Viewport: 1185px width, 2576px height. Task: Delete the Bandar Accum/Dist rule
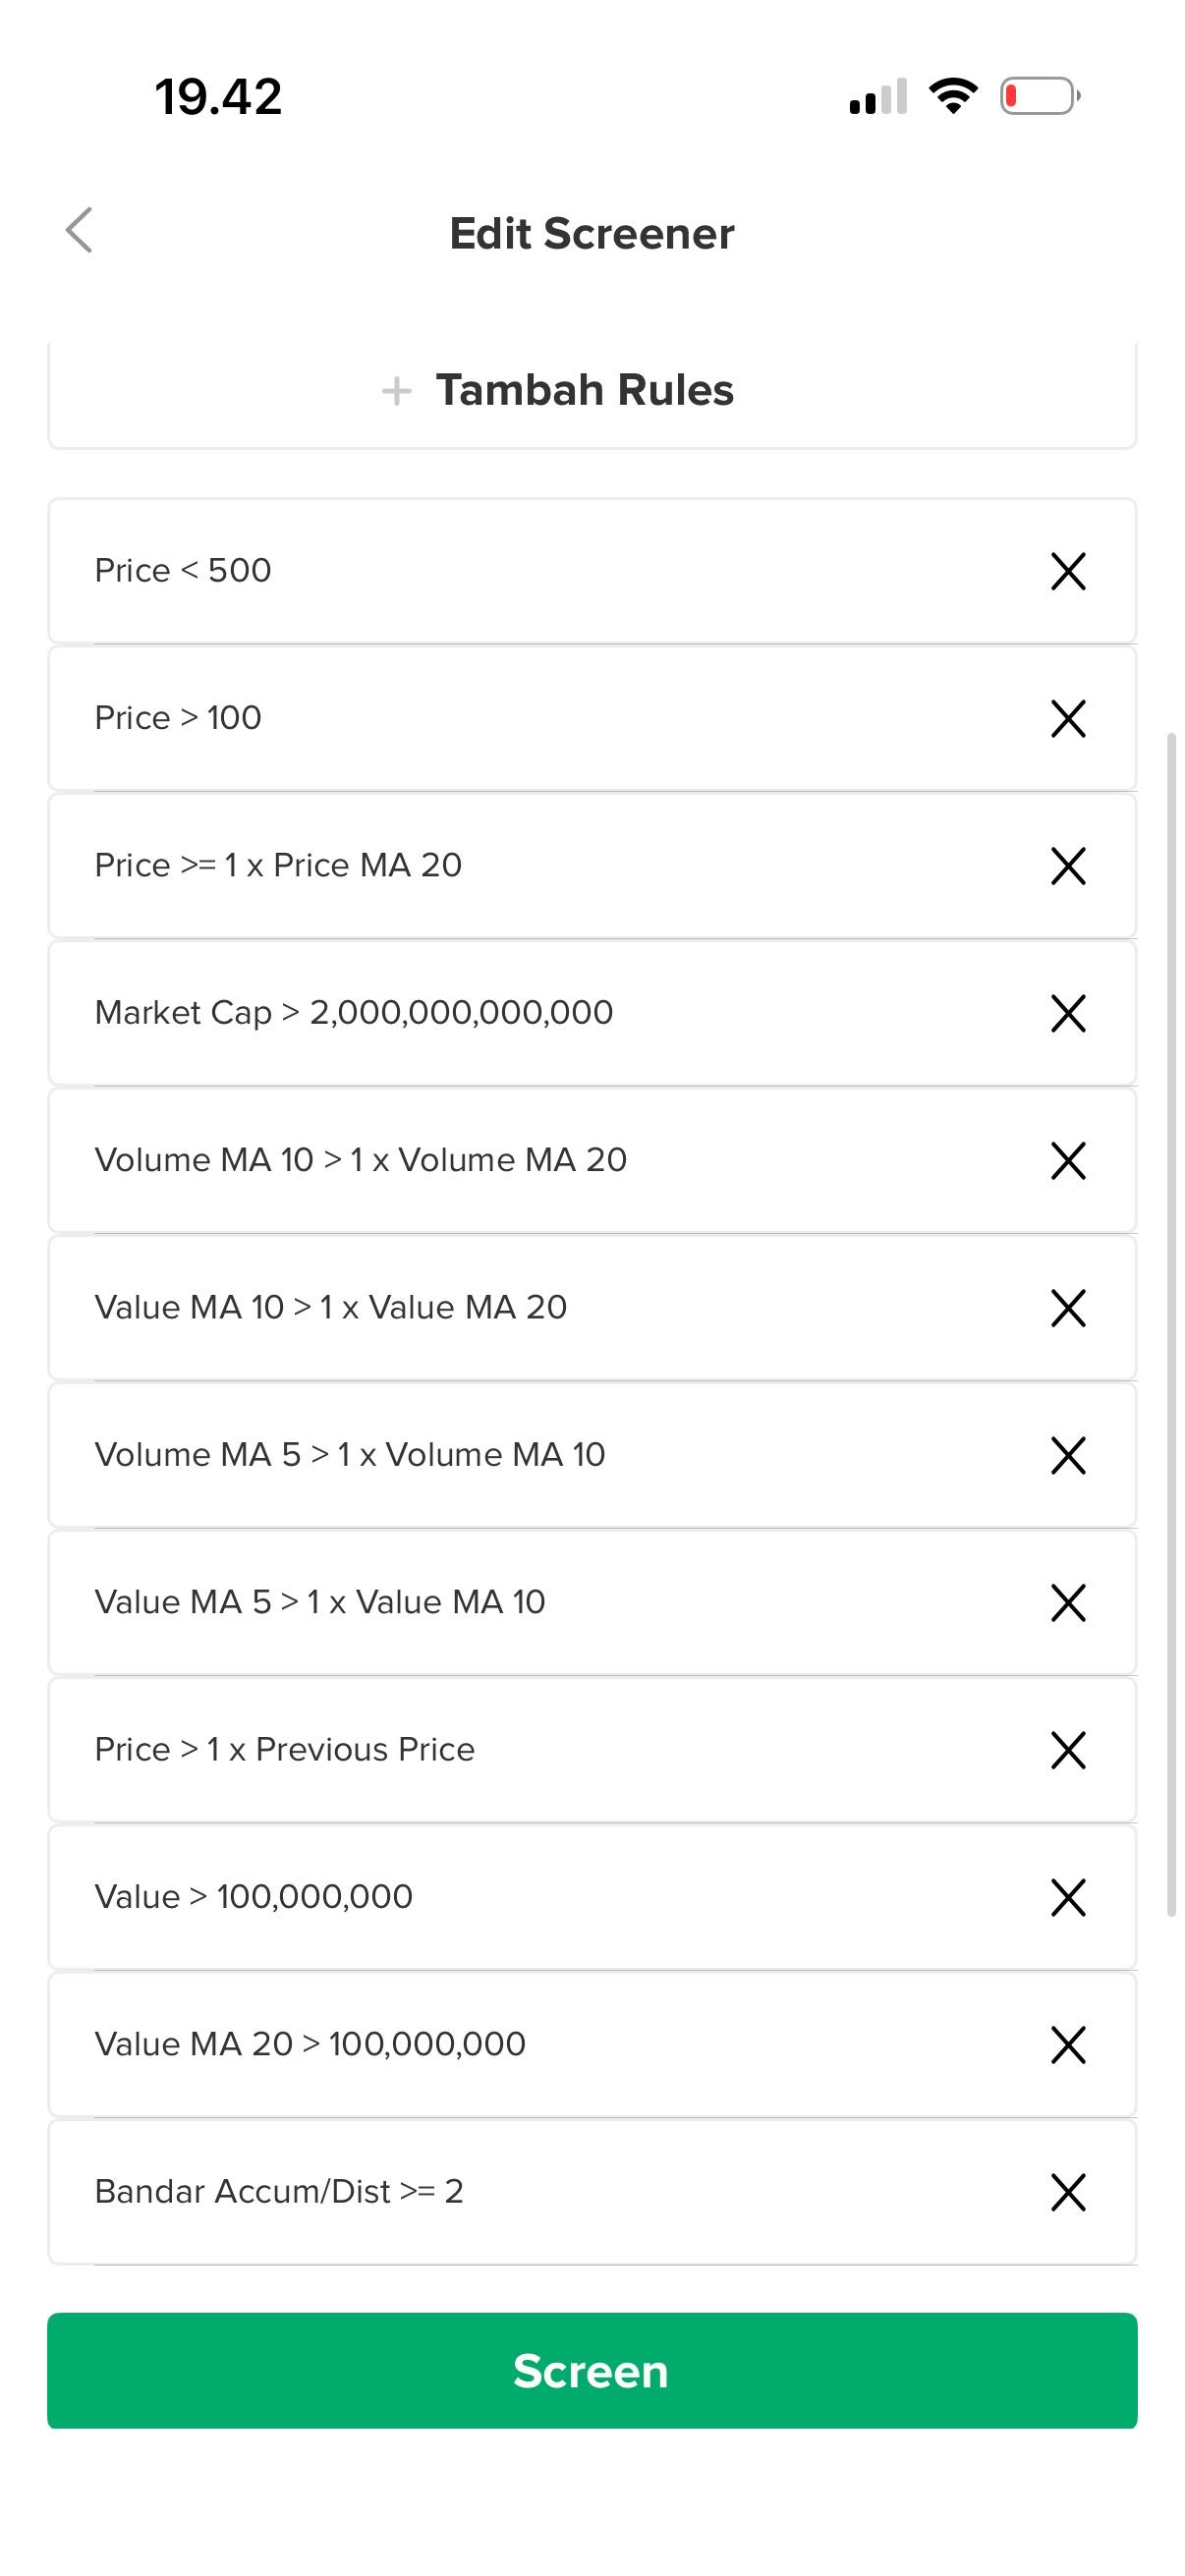[1068, 2192]
